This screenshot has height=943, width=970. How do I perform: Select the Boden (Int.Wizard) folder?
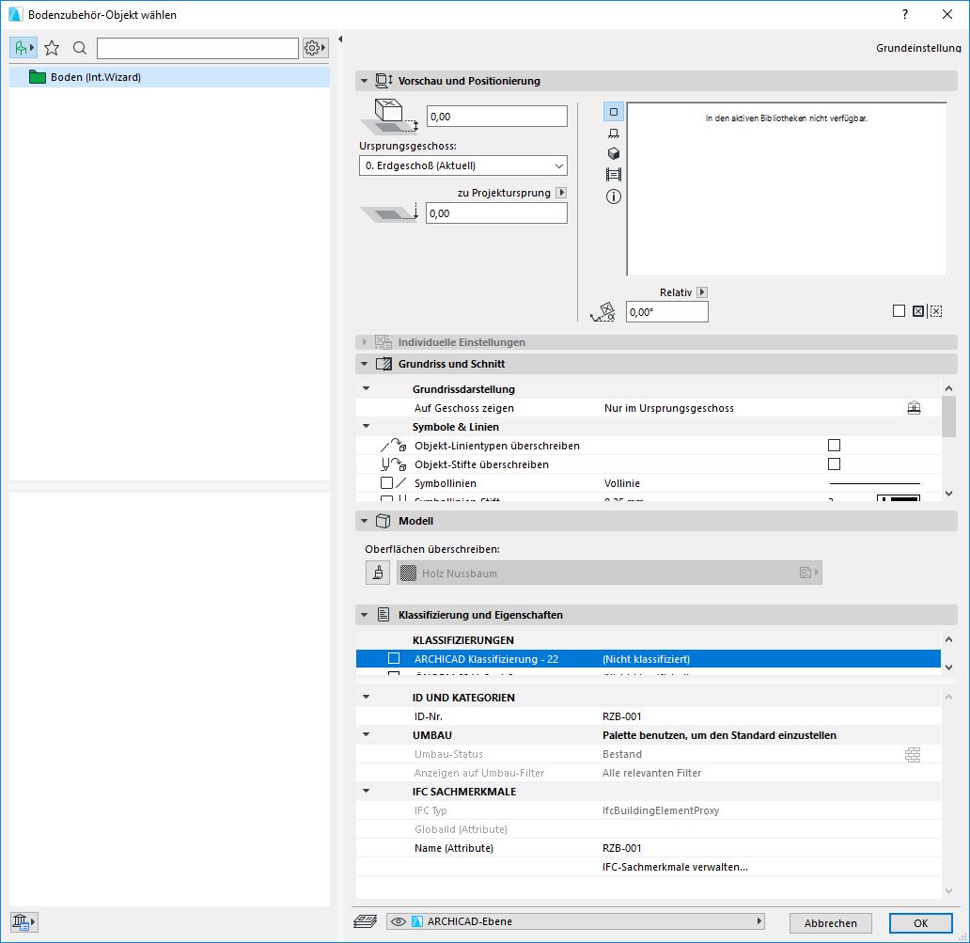(169, 77)
